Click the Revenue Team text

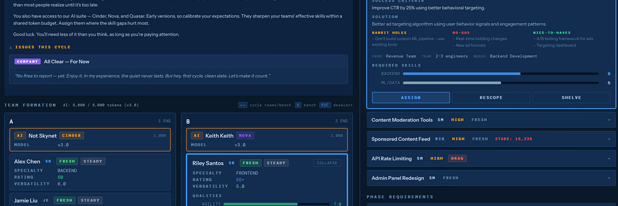pyautogui.click(x=401, y=56)
